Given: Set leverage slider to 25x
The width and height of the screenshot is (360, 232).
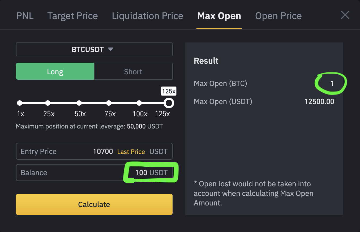Looking at the screenshot, I should click(48, 103).
